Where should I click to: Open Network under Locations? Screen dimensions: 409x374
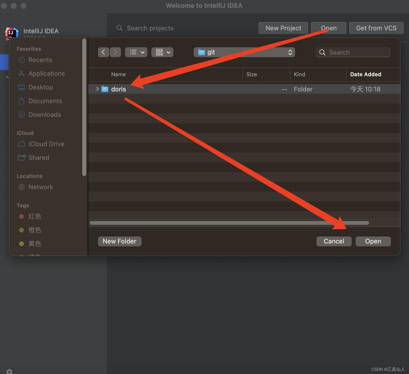(41, 187)
